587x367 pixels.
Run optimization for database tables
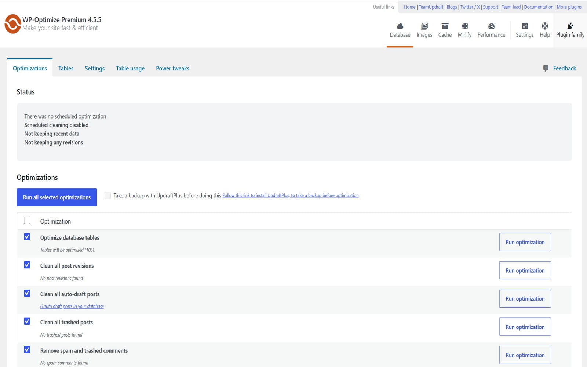(525, 242)
